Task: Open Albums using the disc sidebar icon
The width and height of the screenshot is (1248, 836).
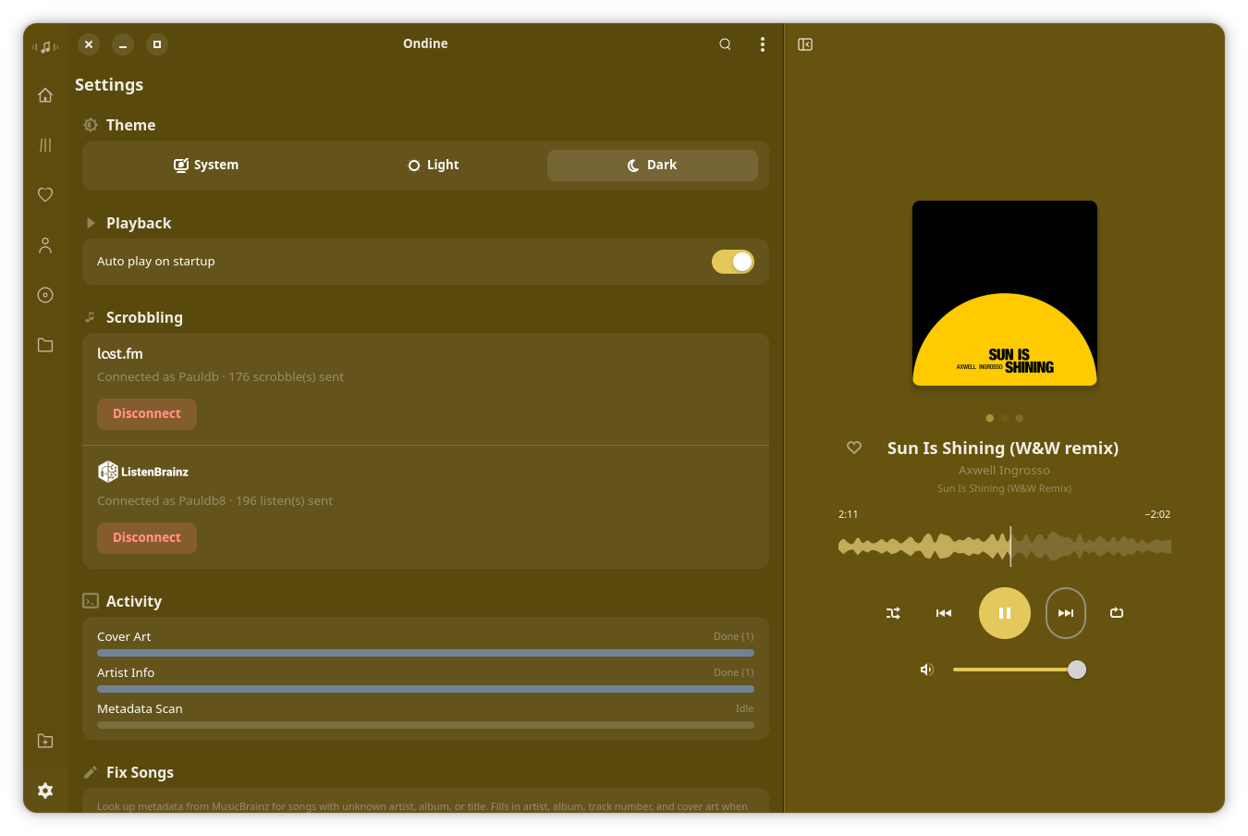Action: (x=45, y=294)
